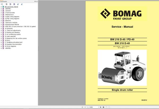The width and height of the screenshot is (159, 109).
Task: Click the double-arrow panel menu icon
Action: coord(35,1)
